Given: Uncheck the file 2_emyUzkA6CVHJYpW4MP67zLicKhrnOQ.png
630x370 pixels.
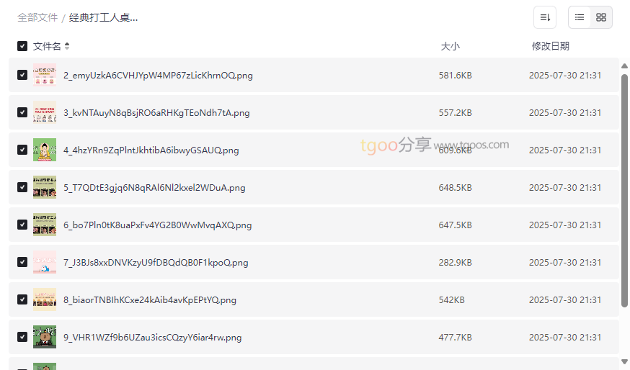Looking at the screenshot, I should point(22,75).
